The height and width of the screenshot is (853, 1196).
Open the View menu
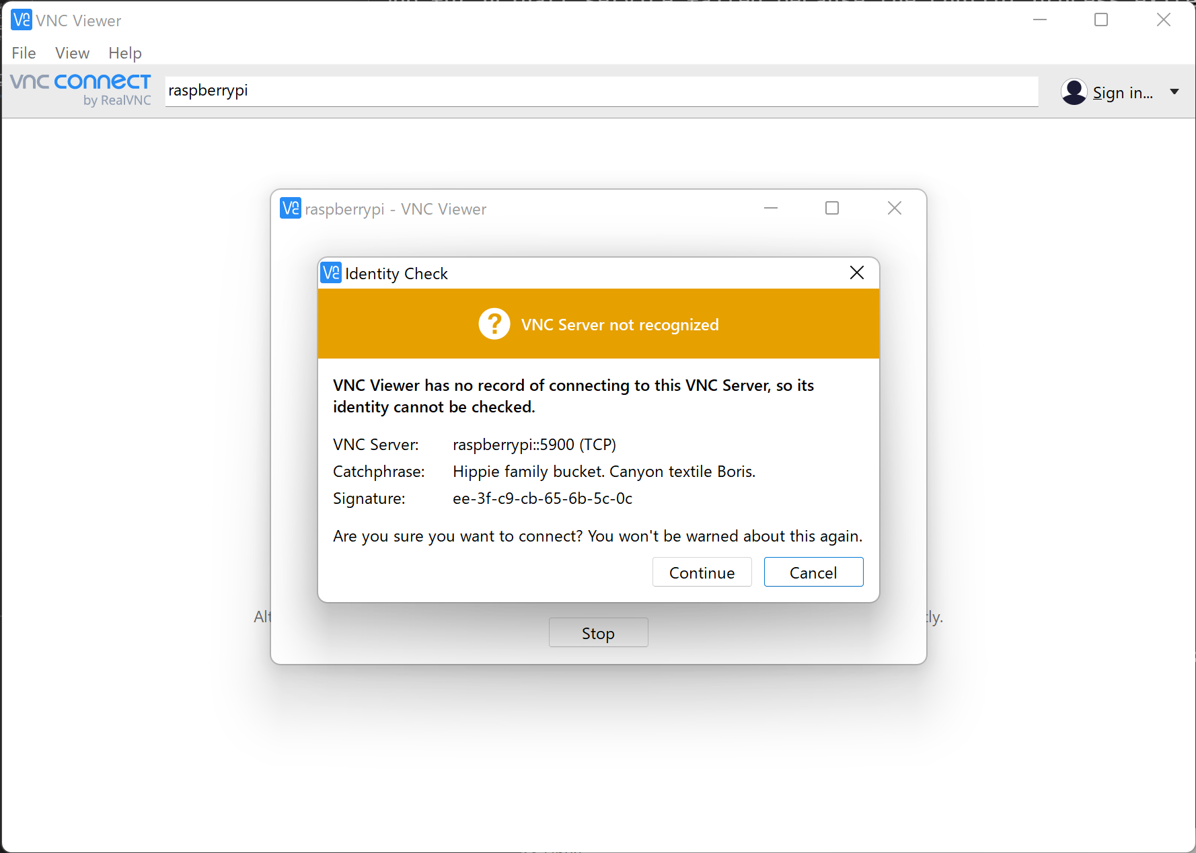(x=71, y=53)
